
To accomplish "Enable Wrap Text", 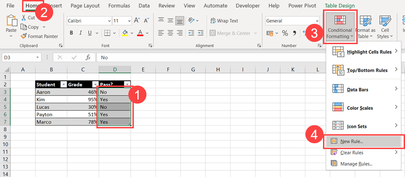I will coord(224,21).
